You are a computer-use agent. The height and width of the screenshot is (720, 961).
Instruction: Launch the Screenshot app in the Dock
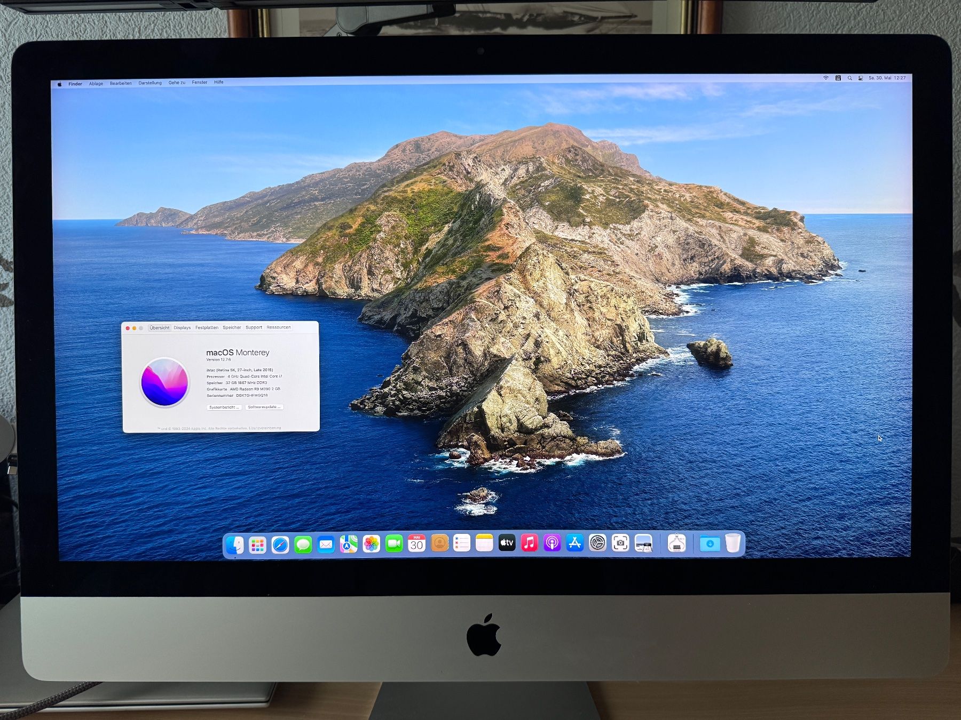(x=620, y=543)
